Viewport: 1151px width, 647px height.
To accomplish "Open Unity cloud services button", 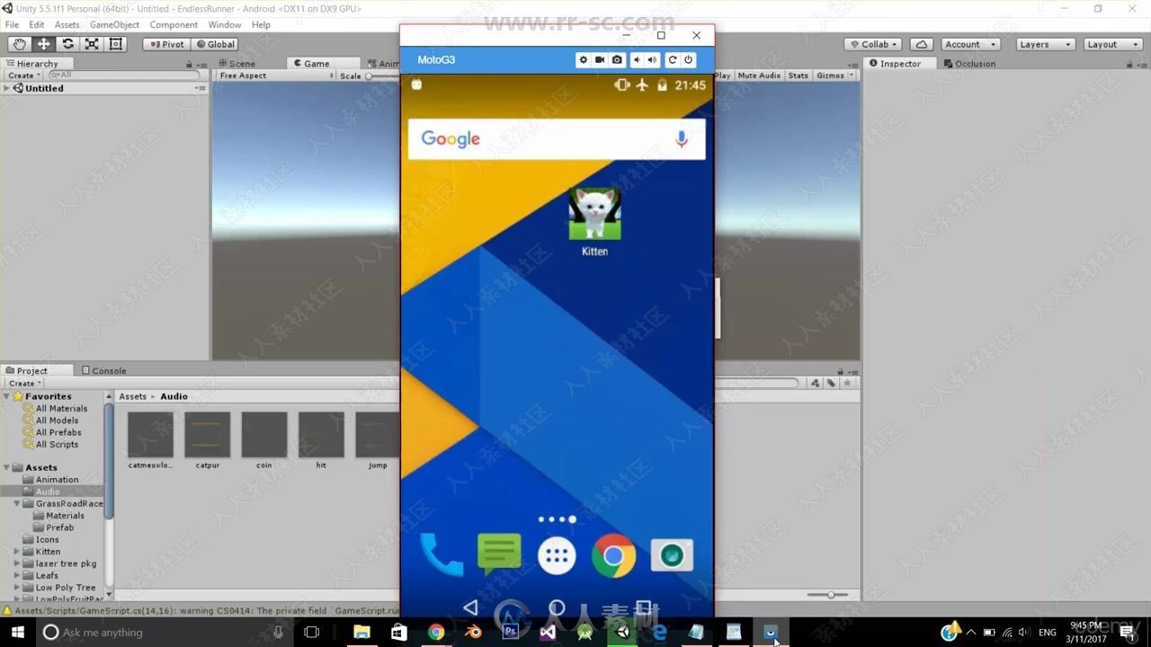I will (x=921, y=44).
